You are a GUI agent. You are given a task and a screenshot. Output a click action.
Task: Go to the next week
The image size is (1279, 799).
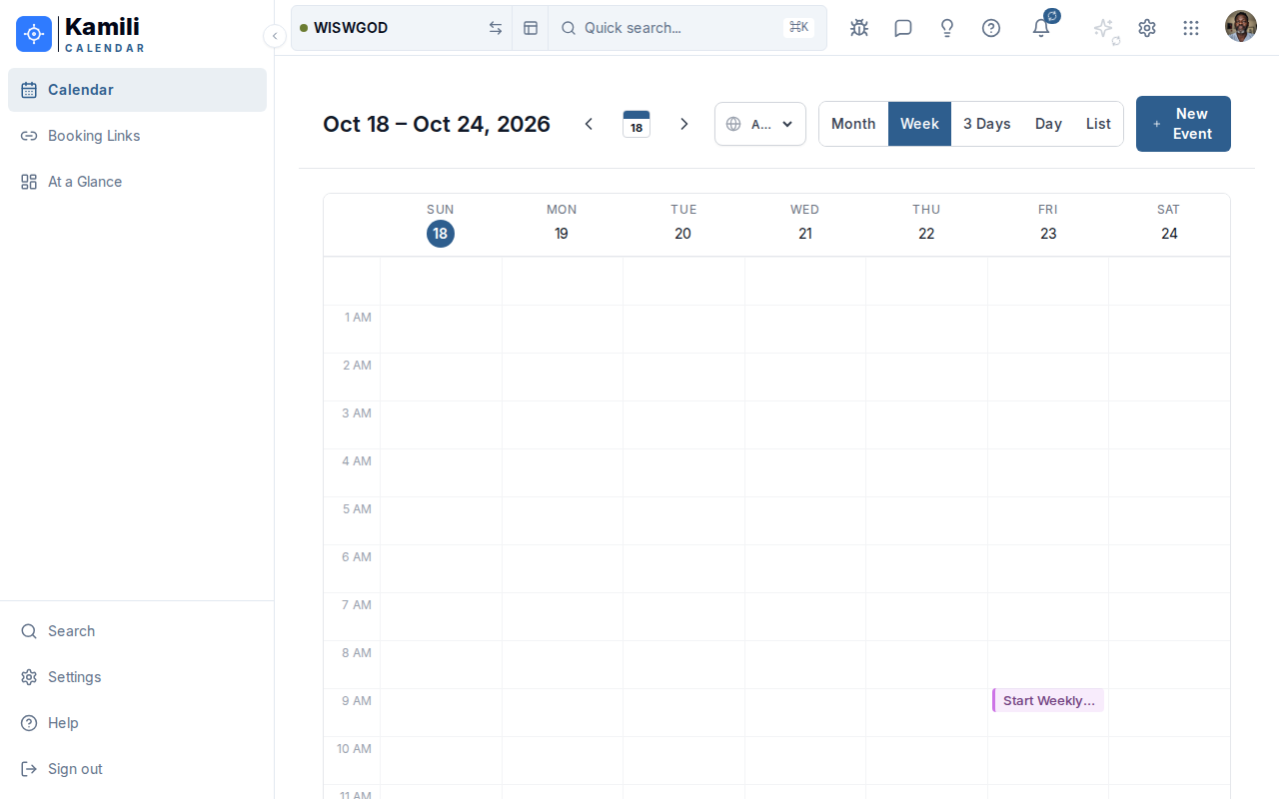[684, 124]
